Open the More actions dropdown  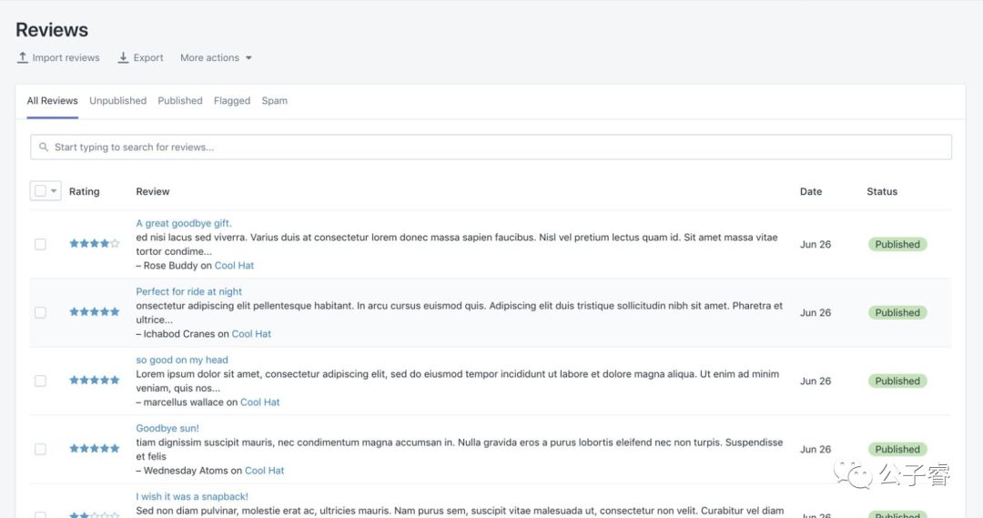pyautogui.click(x=216, y=57)
